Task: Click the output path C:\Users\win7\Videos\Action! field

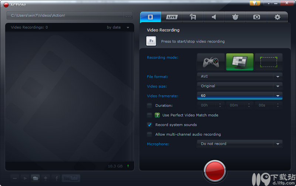Action: tap(65, 16)
